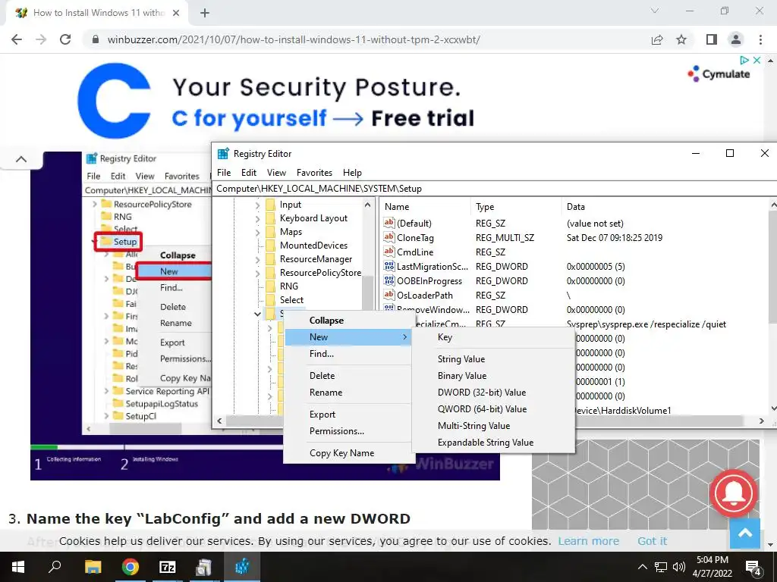This screenshot has height=582, width=777.
Task: Reload the winbuzzer page
Action: 65,39
